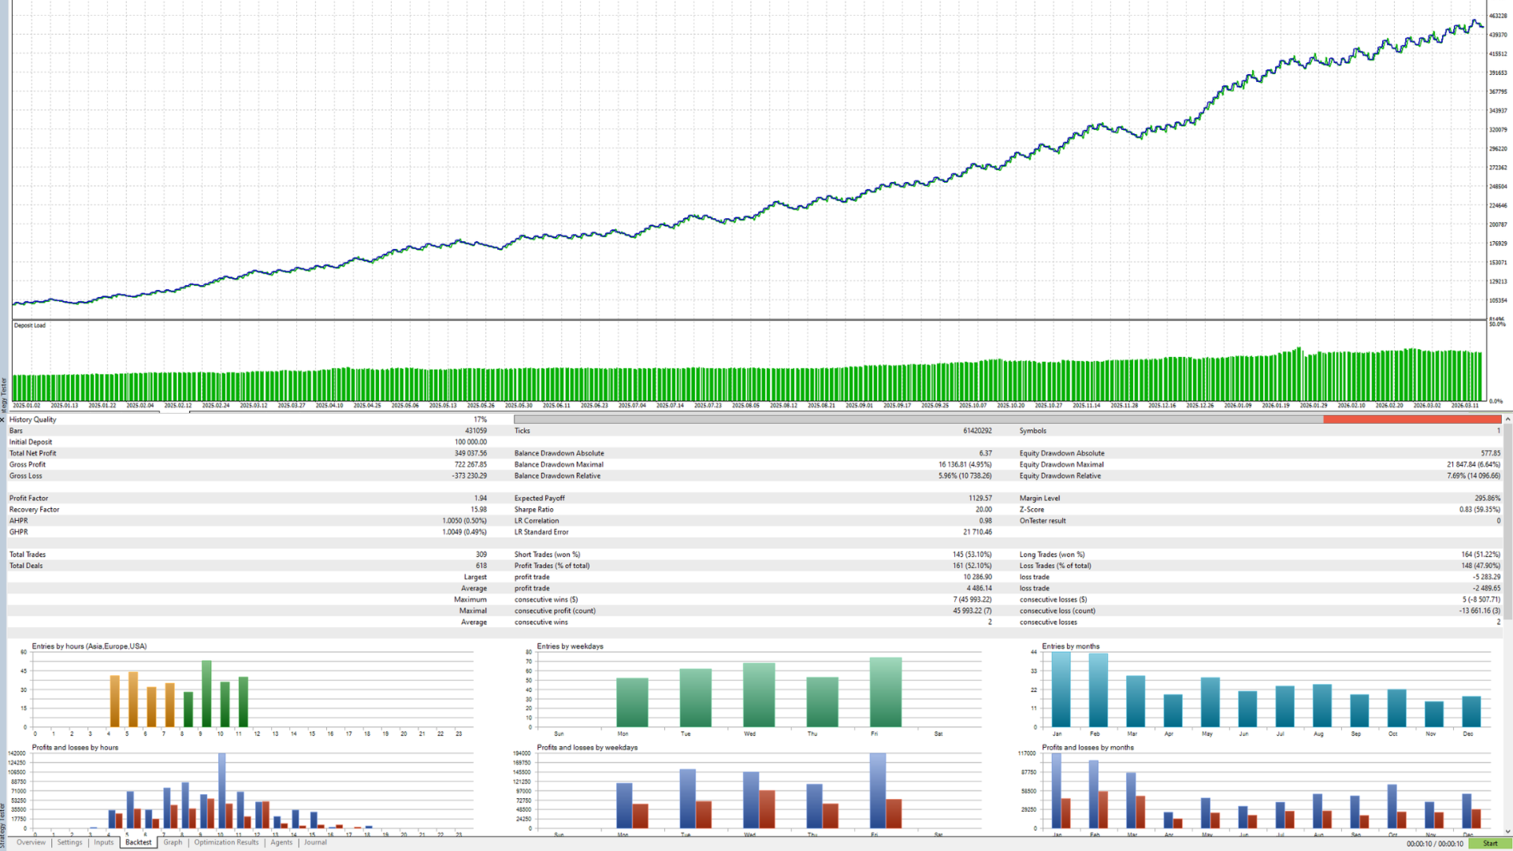The height and width of the screenshot is (851, 1513).
Task: Close the Strategy Tester panel with X
Action: pyautogui.click(x=3, y=419)
